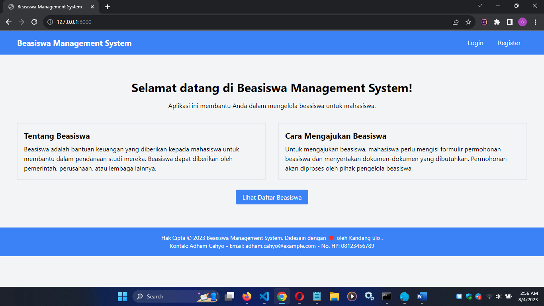544x306 pixels.
Task: Open the tab search chevron dropdown
Action: coord(480,6)
